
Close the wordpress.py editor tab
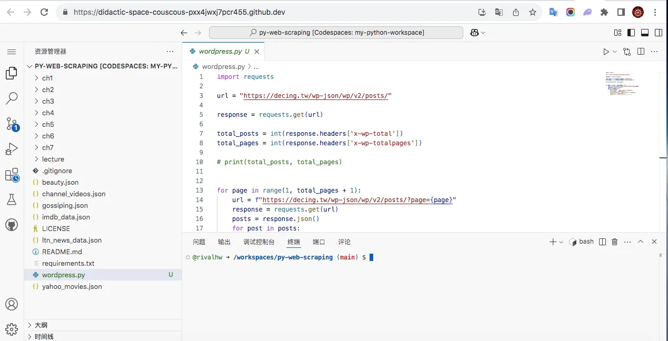257,52
